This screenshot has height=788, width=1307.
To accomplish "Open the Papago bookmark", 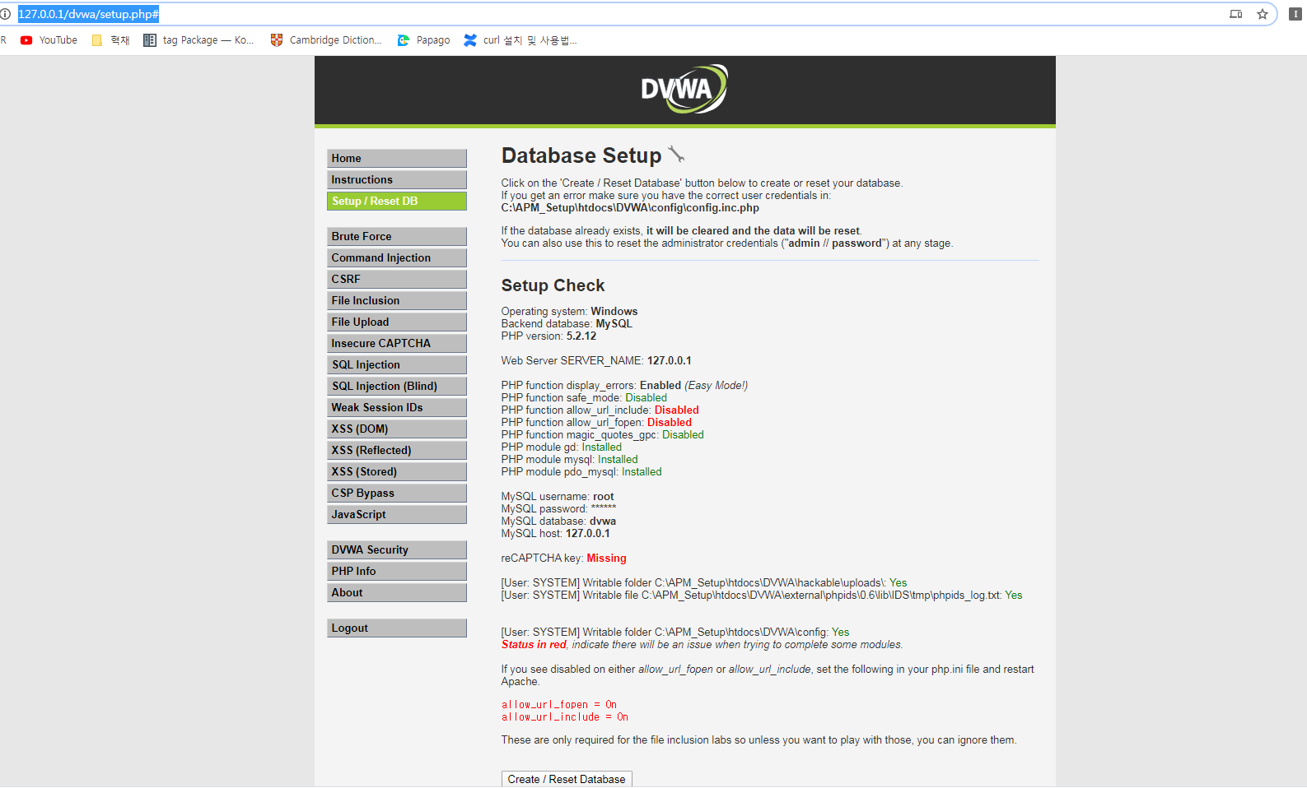I will 423,39.
